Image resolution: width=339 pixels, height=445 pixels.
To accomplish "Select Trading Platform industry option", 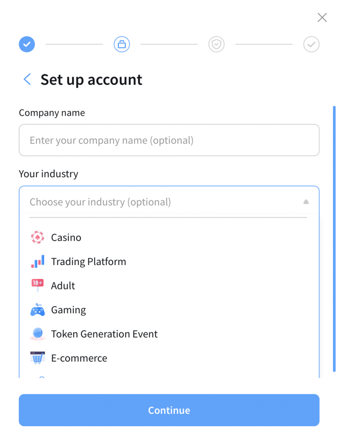I will (x=88, y=262).
